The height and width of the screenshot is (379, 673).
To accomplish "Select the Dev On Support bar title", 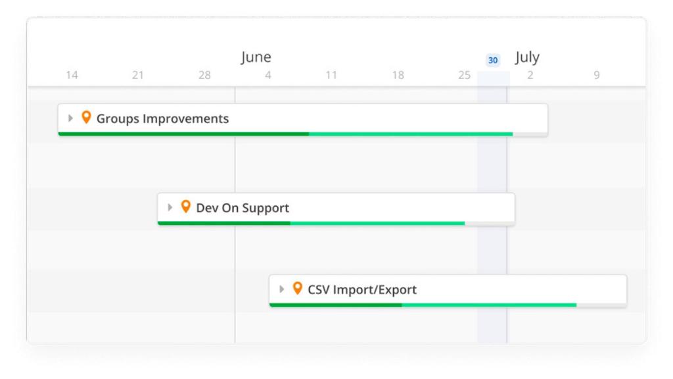I will [243, 209].
